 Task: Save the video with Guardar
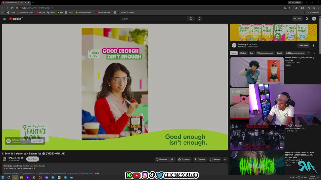point(215,159)
